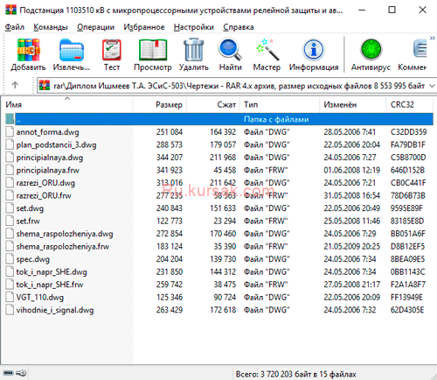Show archive details via Информация icon
437x380 pixels.
pyautogui.click(x=314, y=49)
